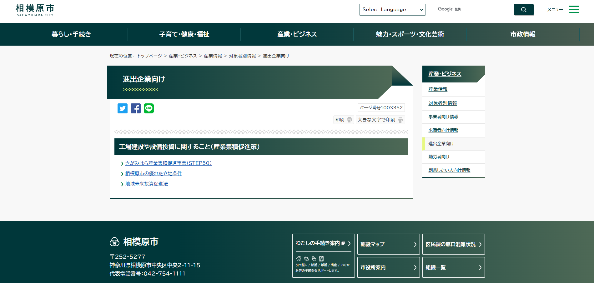
Task: Click footer phone number 042-754-1111
Action: coord(164,274)
